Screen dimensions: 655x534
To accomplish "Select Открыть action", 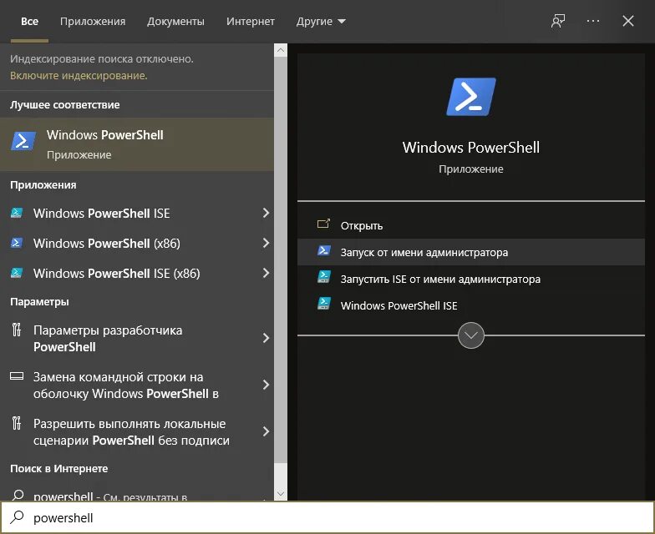I will (x=471, y=225).
